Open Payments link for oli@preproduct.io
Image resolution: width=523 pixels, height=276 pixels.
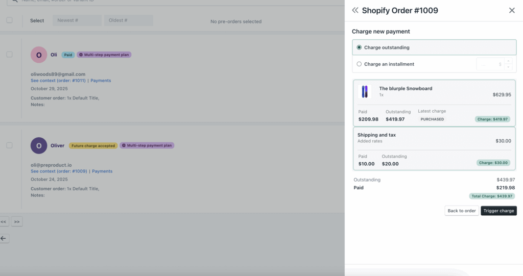click(x=102, y=171)
